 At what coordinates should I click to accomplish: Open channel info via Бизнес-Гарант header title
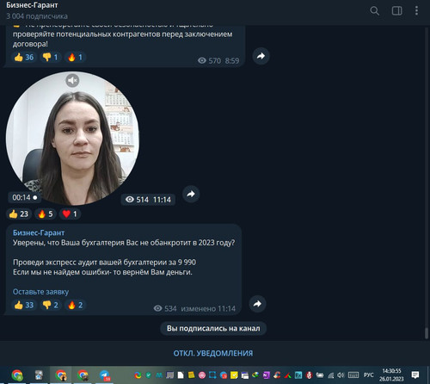coord(32,5)
